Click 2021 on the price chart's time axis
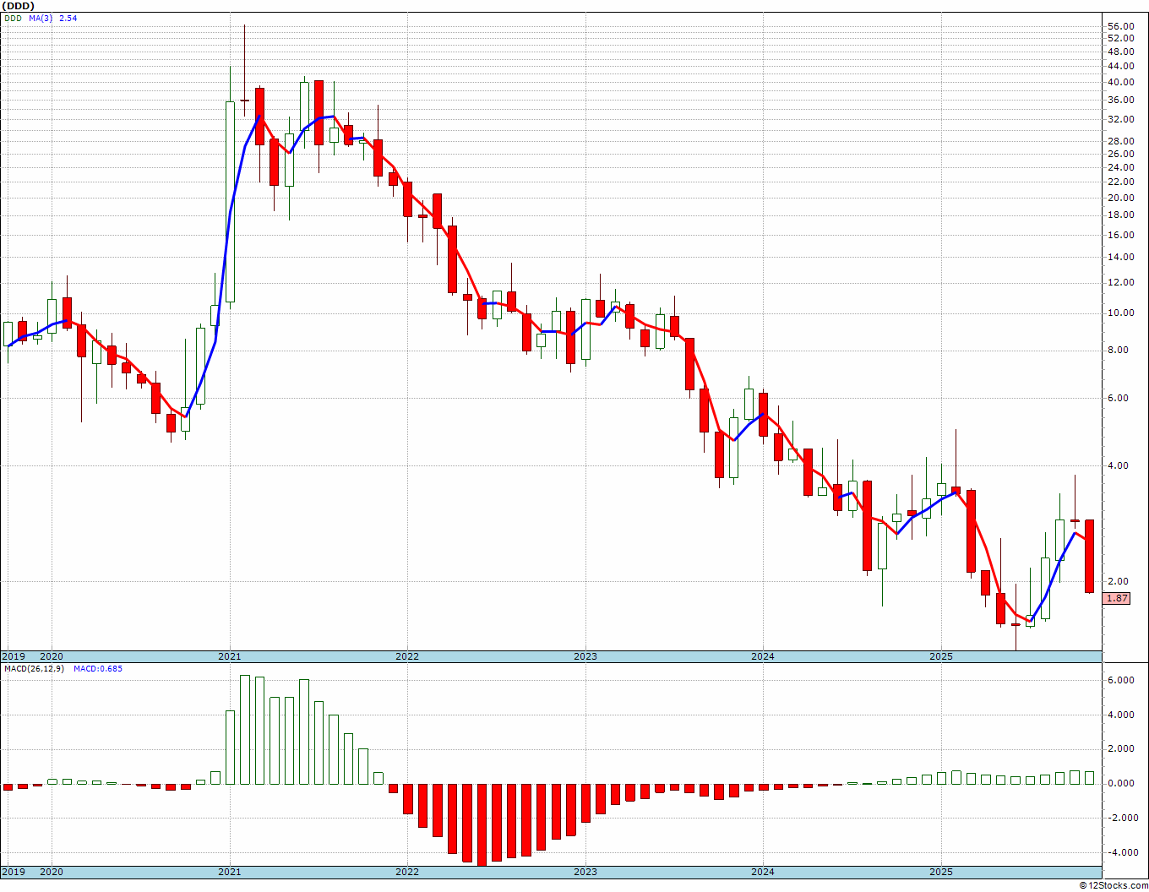This screenshot has width=1149, height=892. [x=229, y=656]
